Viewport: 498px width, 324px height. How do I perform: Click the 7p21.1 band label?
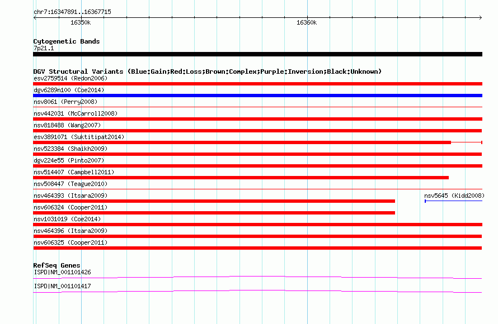pyautogui.click(x=44, y=48)
